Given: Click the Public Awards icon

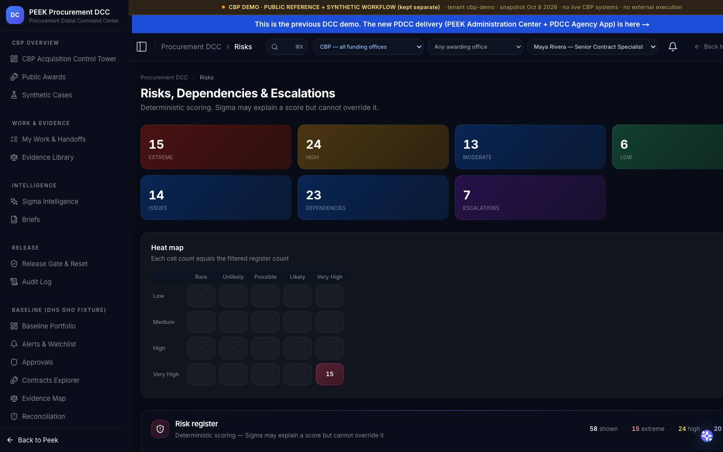Looking at the screenshot, I should click(x=14, y=77).
